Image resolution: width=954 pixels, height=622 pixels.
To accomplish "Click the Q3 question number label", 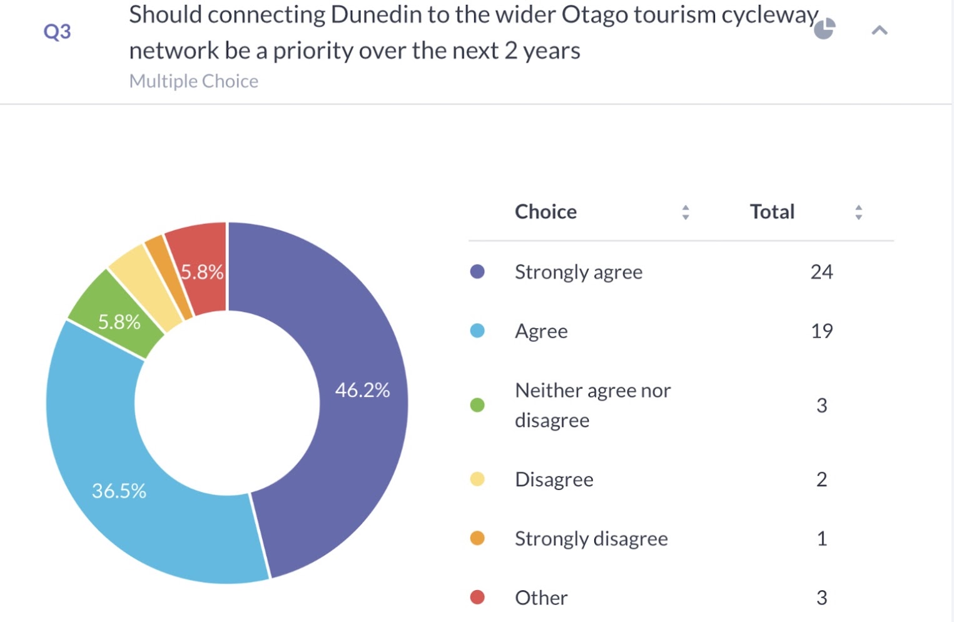I will [57, 31].
